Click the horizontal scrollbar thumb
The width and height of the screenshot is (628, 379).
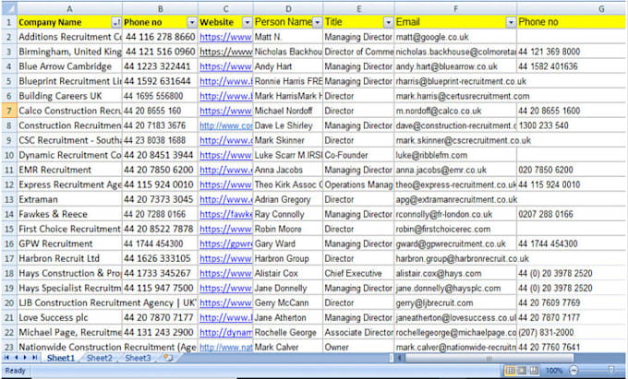489,358
